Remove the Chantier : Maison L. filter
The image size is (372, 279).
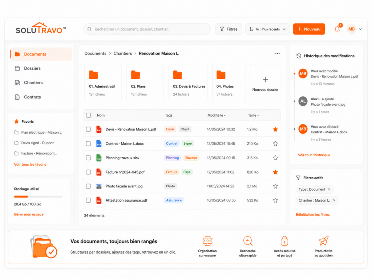pos(334,200)
